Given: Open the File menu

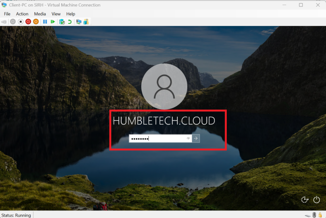Looking at the screenshot, I should tap(7, 14).
